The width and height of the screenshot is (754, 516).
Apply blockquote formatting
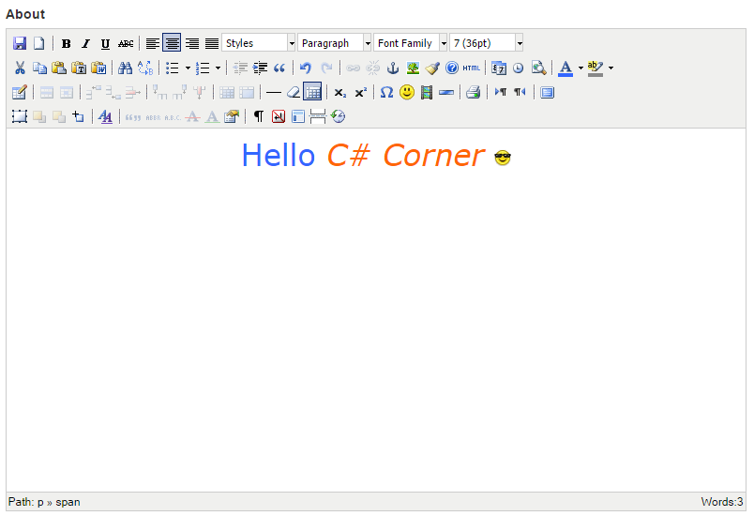279,68
